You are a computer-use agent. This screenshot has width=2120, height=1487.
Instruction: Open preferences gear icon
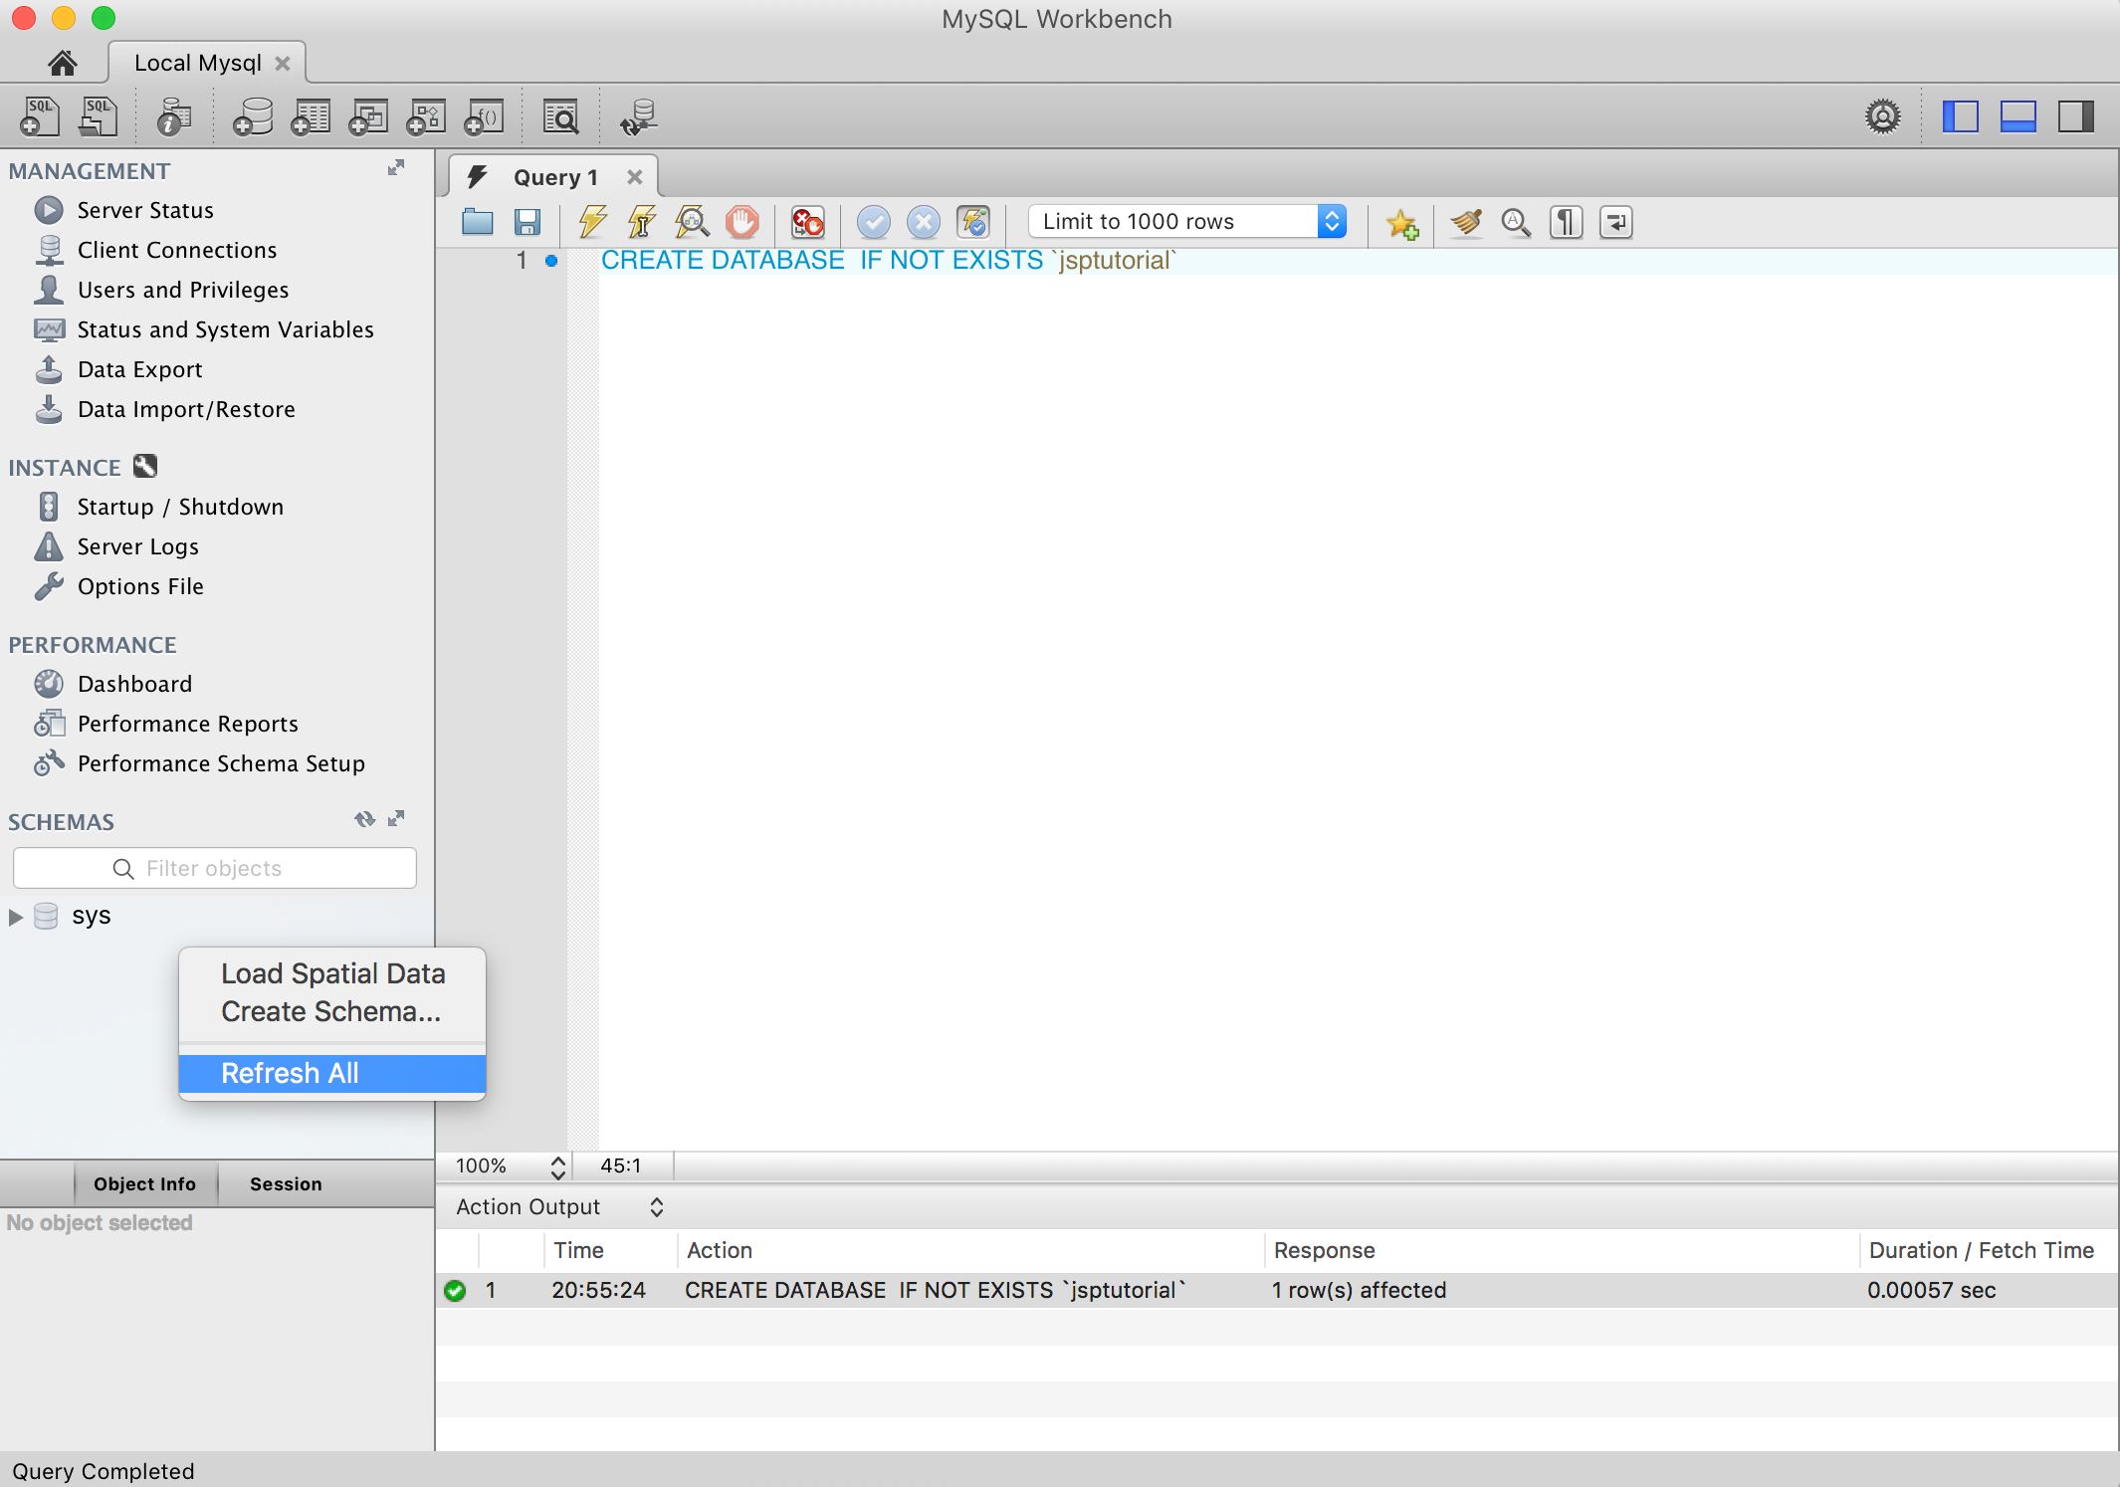pyautogui.click(x=1882, y=116)
